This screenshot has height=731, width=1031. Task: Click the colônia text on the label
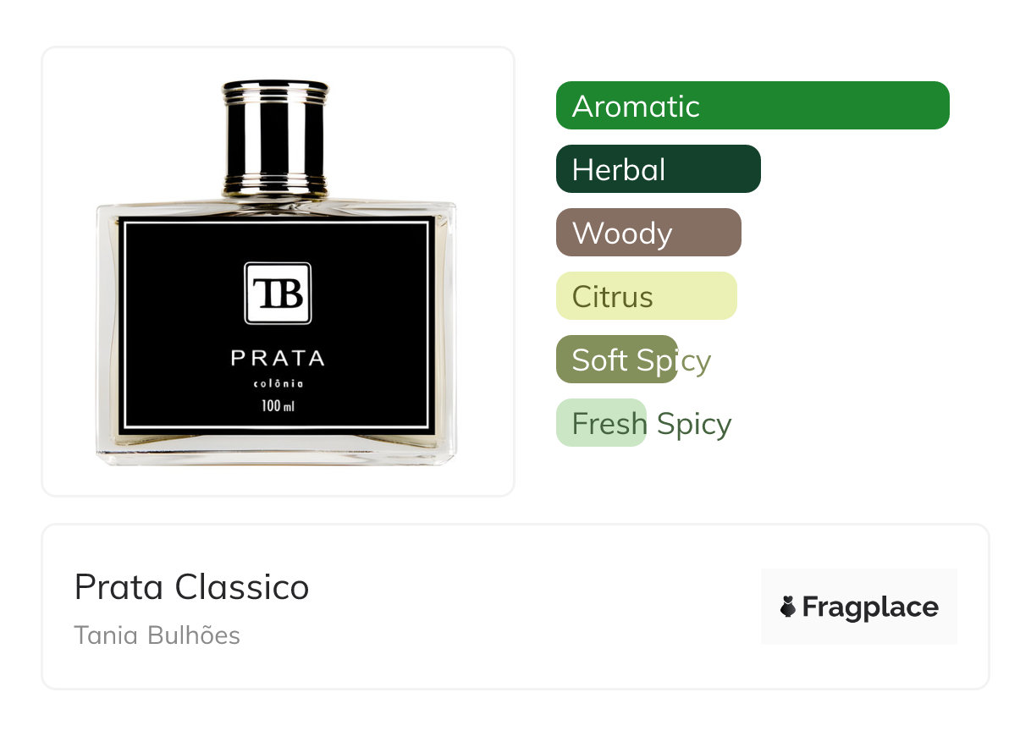[x=278, y=384]
